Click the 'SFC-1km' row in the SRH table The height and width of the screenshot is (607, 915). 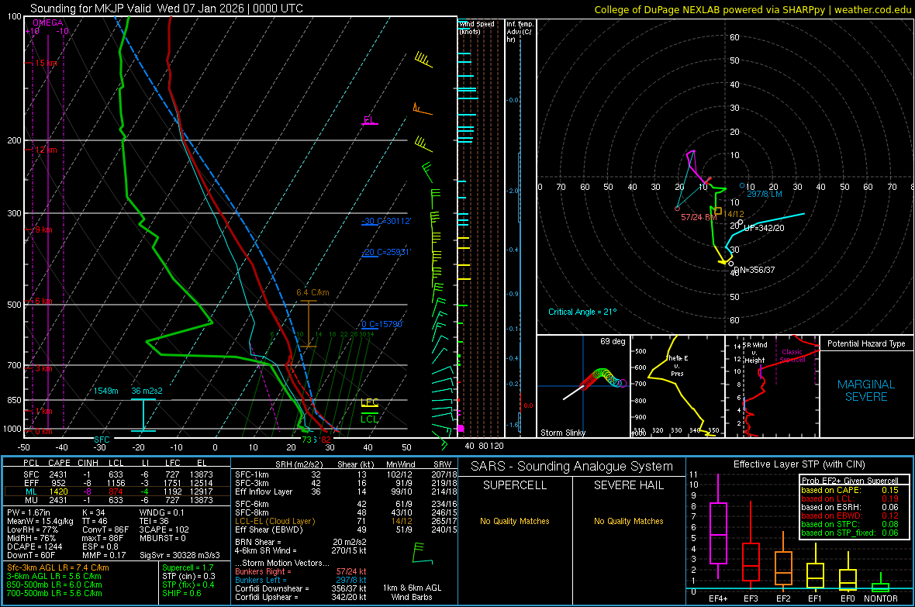point(346,474)
